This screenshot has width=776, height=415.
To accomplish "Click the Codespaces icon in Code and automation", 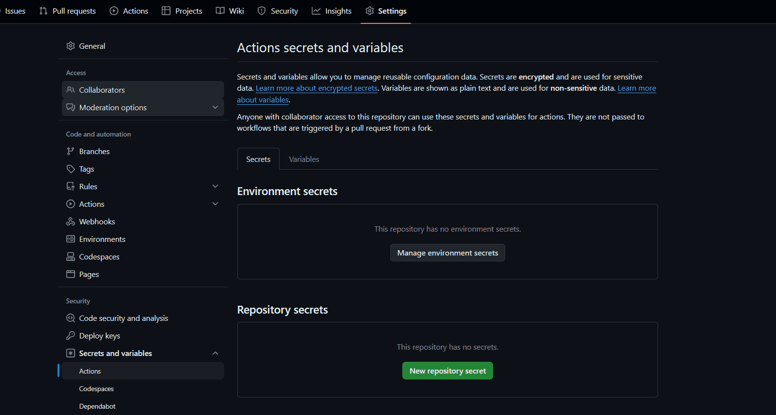I will pyautogui.click(x=71, y=257).
